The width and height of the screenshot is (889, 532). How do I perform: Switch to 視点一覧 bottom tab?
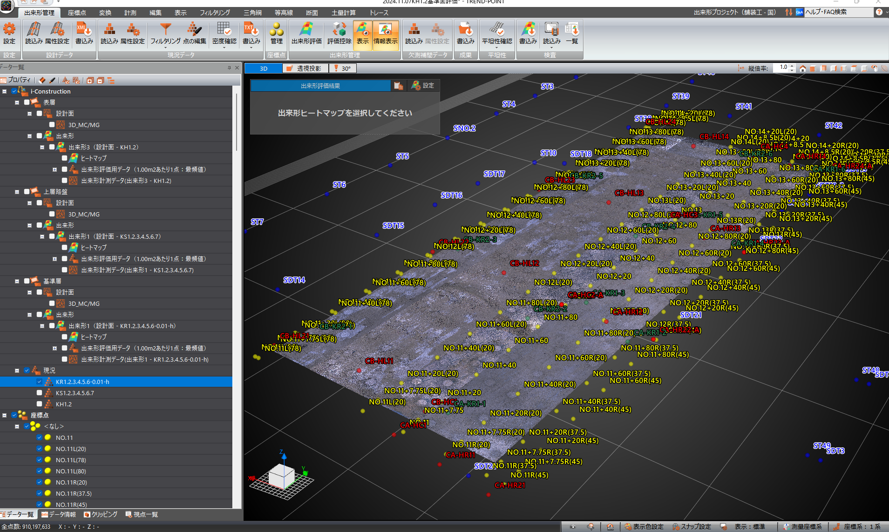[x=142, y=514]
